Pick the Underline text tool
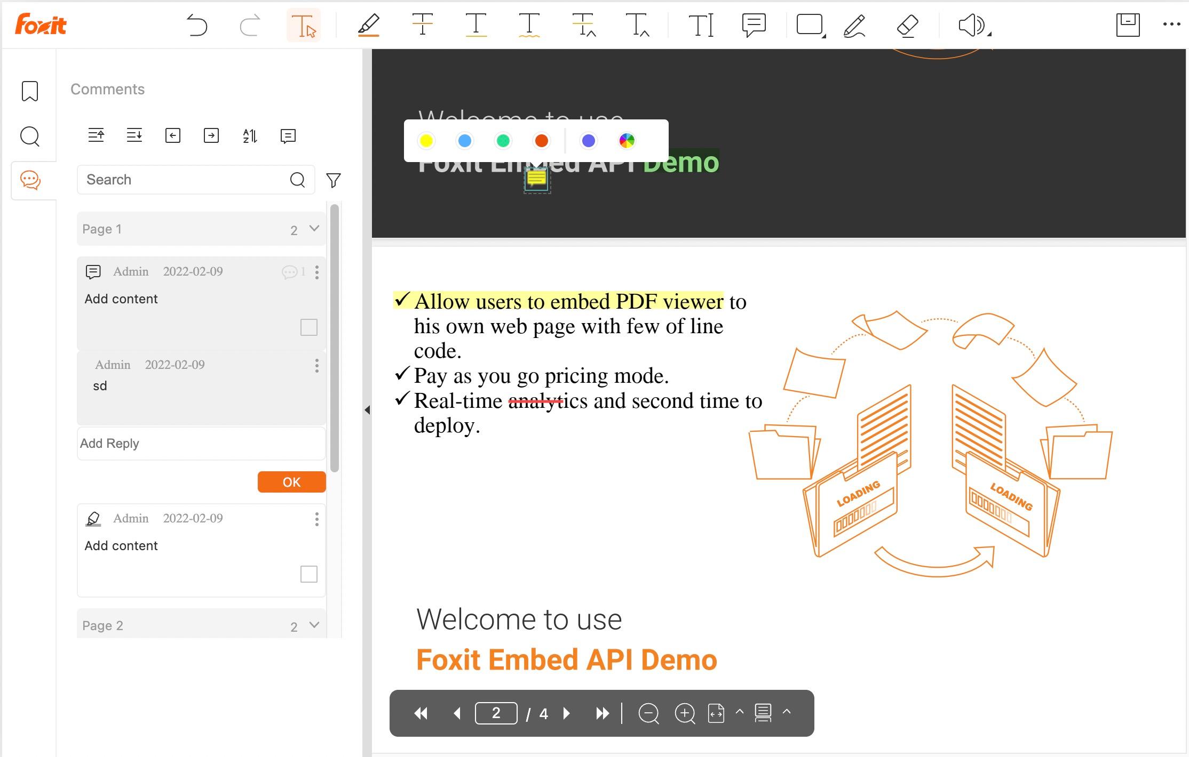Screen dimensions: 1189x757 (476, 25)
